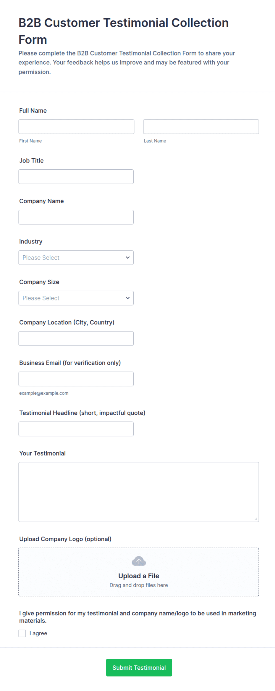275x691 pixels.
Task: Click the Upload Company Logo label
Action: [65, 539]
